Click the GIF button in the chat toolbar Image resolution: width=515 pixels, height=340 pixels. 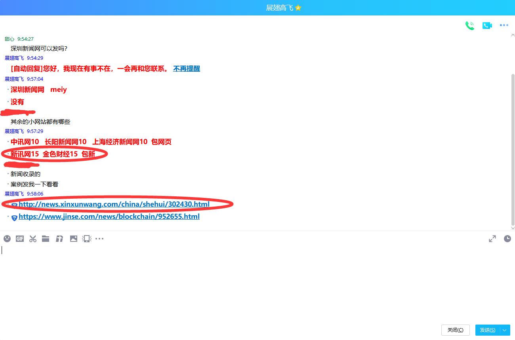coord(20,238)
